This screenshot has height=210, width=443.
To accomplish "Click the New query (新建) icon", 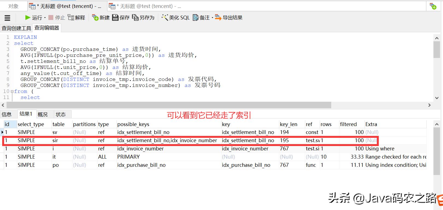I will pos(95,18).
